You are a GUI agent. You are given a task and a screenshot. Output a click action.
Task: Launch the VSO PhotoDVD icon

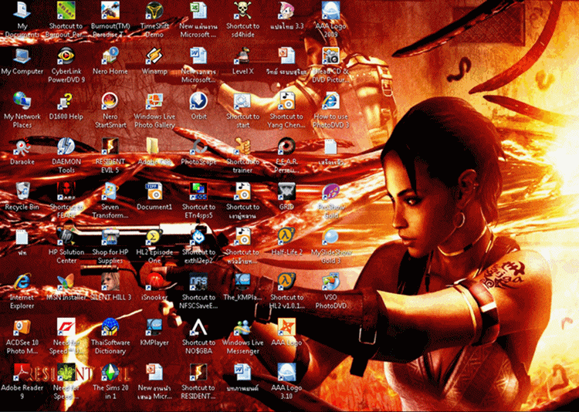click(331, 282)
